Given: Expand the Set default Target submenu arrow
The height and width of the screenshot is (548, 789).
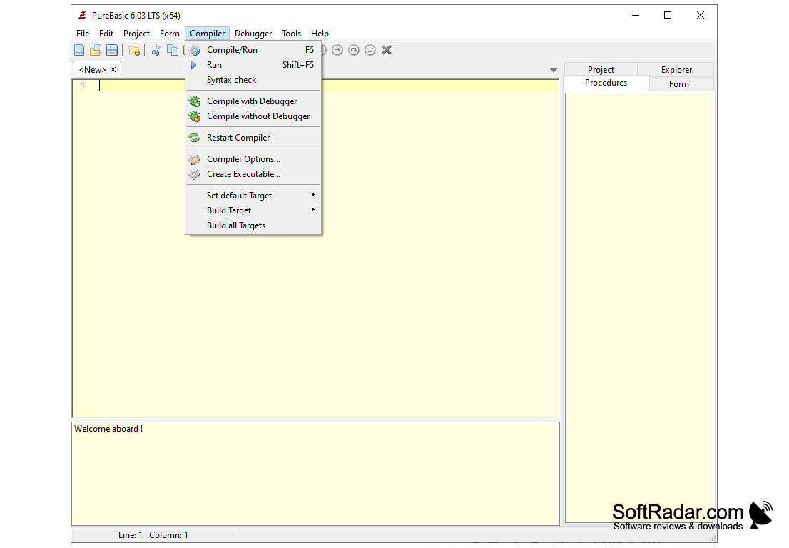Looking at the screenshot, I should tap(313, 195).
